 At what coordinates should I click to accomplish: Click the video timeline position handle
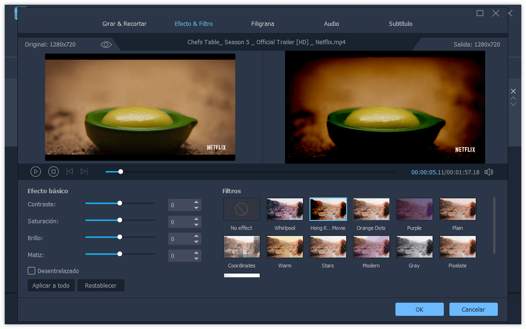[121, 172]
